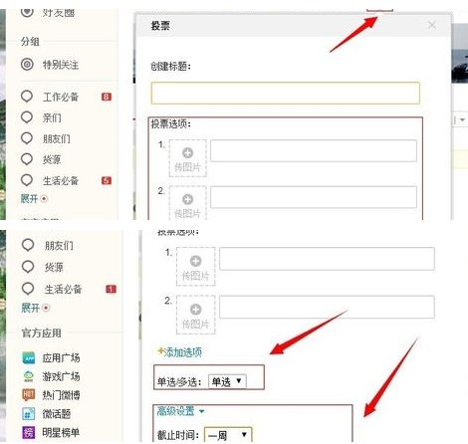468x444 pixels.
Task: Add another vote option with 添加选项
Action: pyautogui.click(x=179, y=351)
